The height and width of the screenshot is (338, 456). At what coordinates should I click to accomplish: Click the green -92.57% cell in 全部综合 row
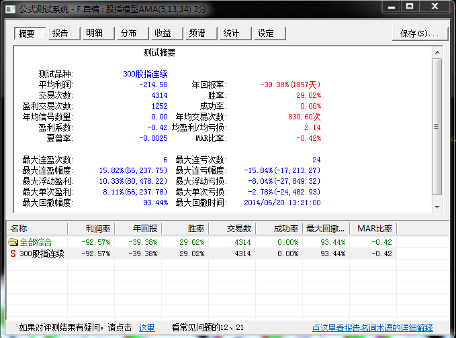(96, 242)
